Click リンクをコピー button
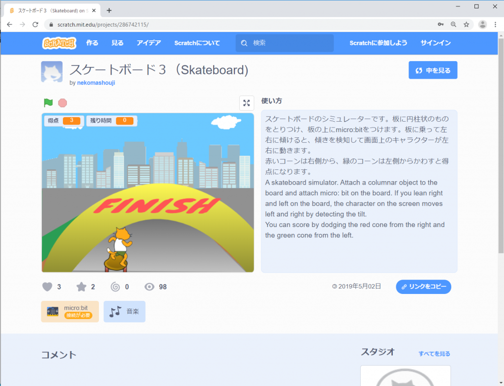This screenshot has height=386, width=504. (x=423, y=287)
